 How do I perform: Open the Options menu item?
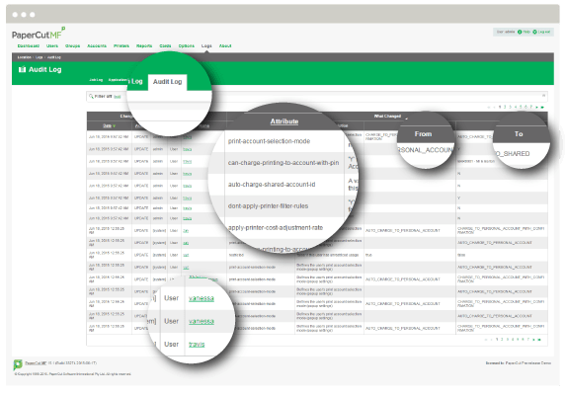(187, 46)
